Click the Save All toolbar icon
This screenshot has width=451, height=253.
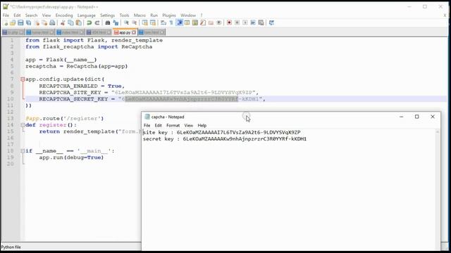[28, 22]
